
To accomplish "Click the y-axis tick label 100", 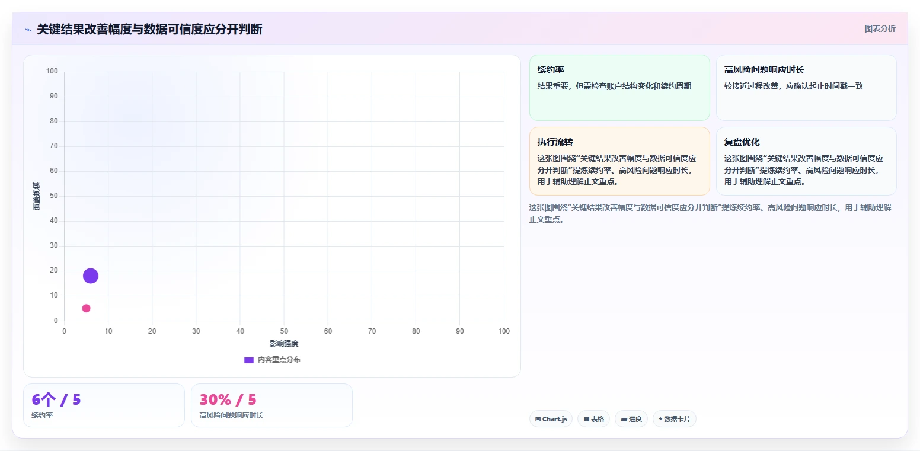I will pos(52,71).
